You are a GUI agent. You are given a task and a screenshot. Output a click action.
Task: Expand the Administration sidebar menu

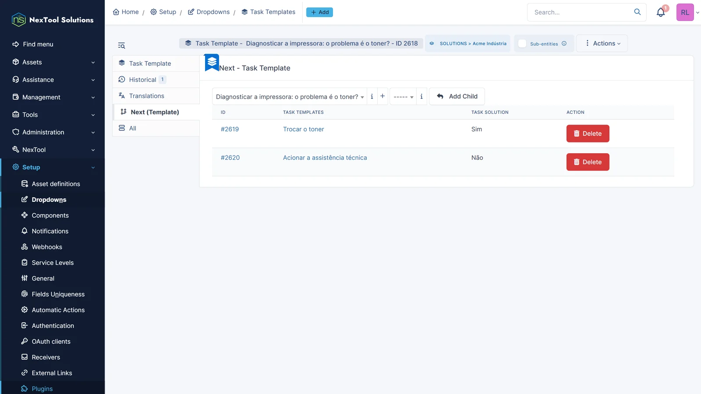coord(53,132)
